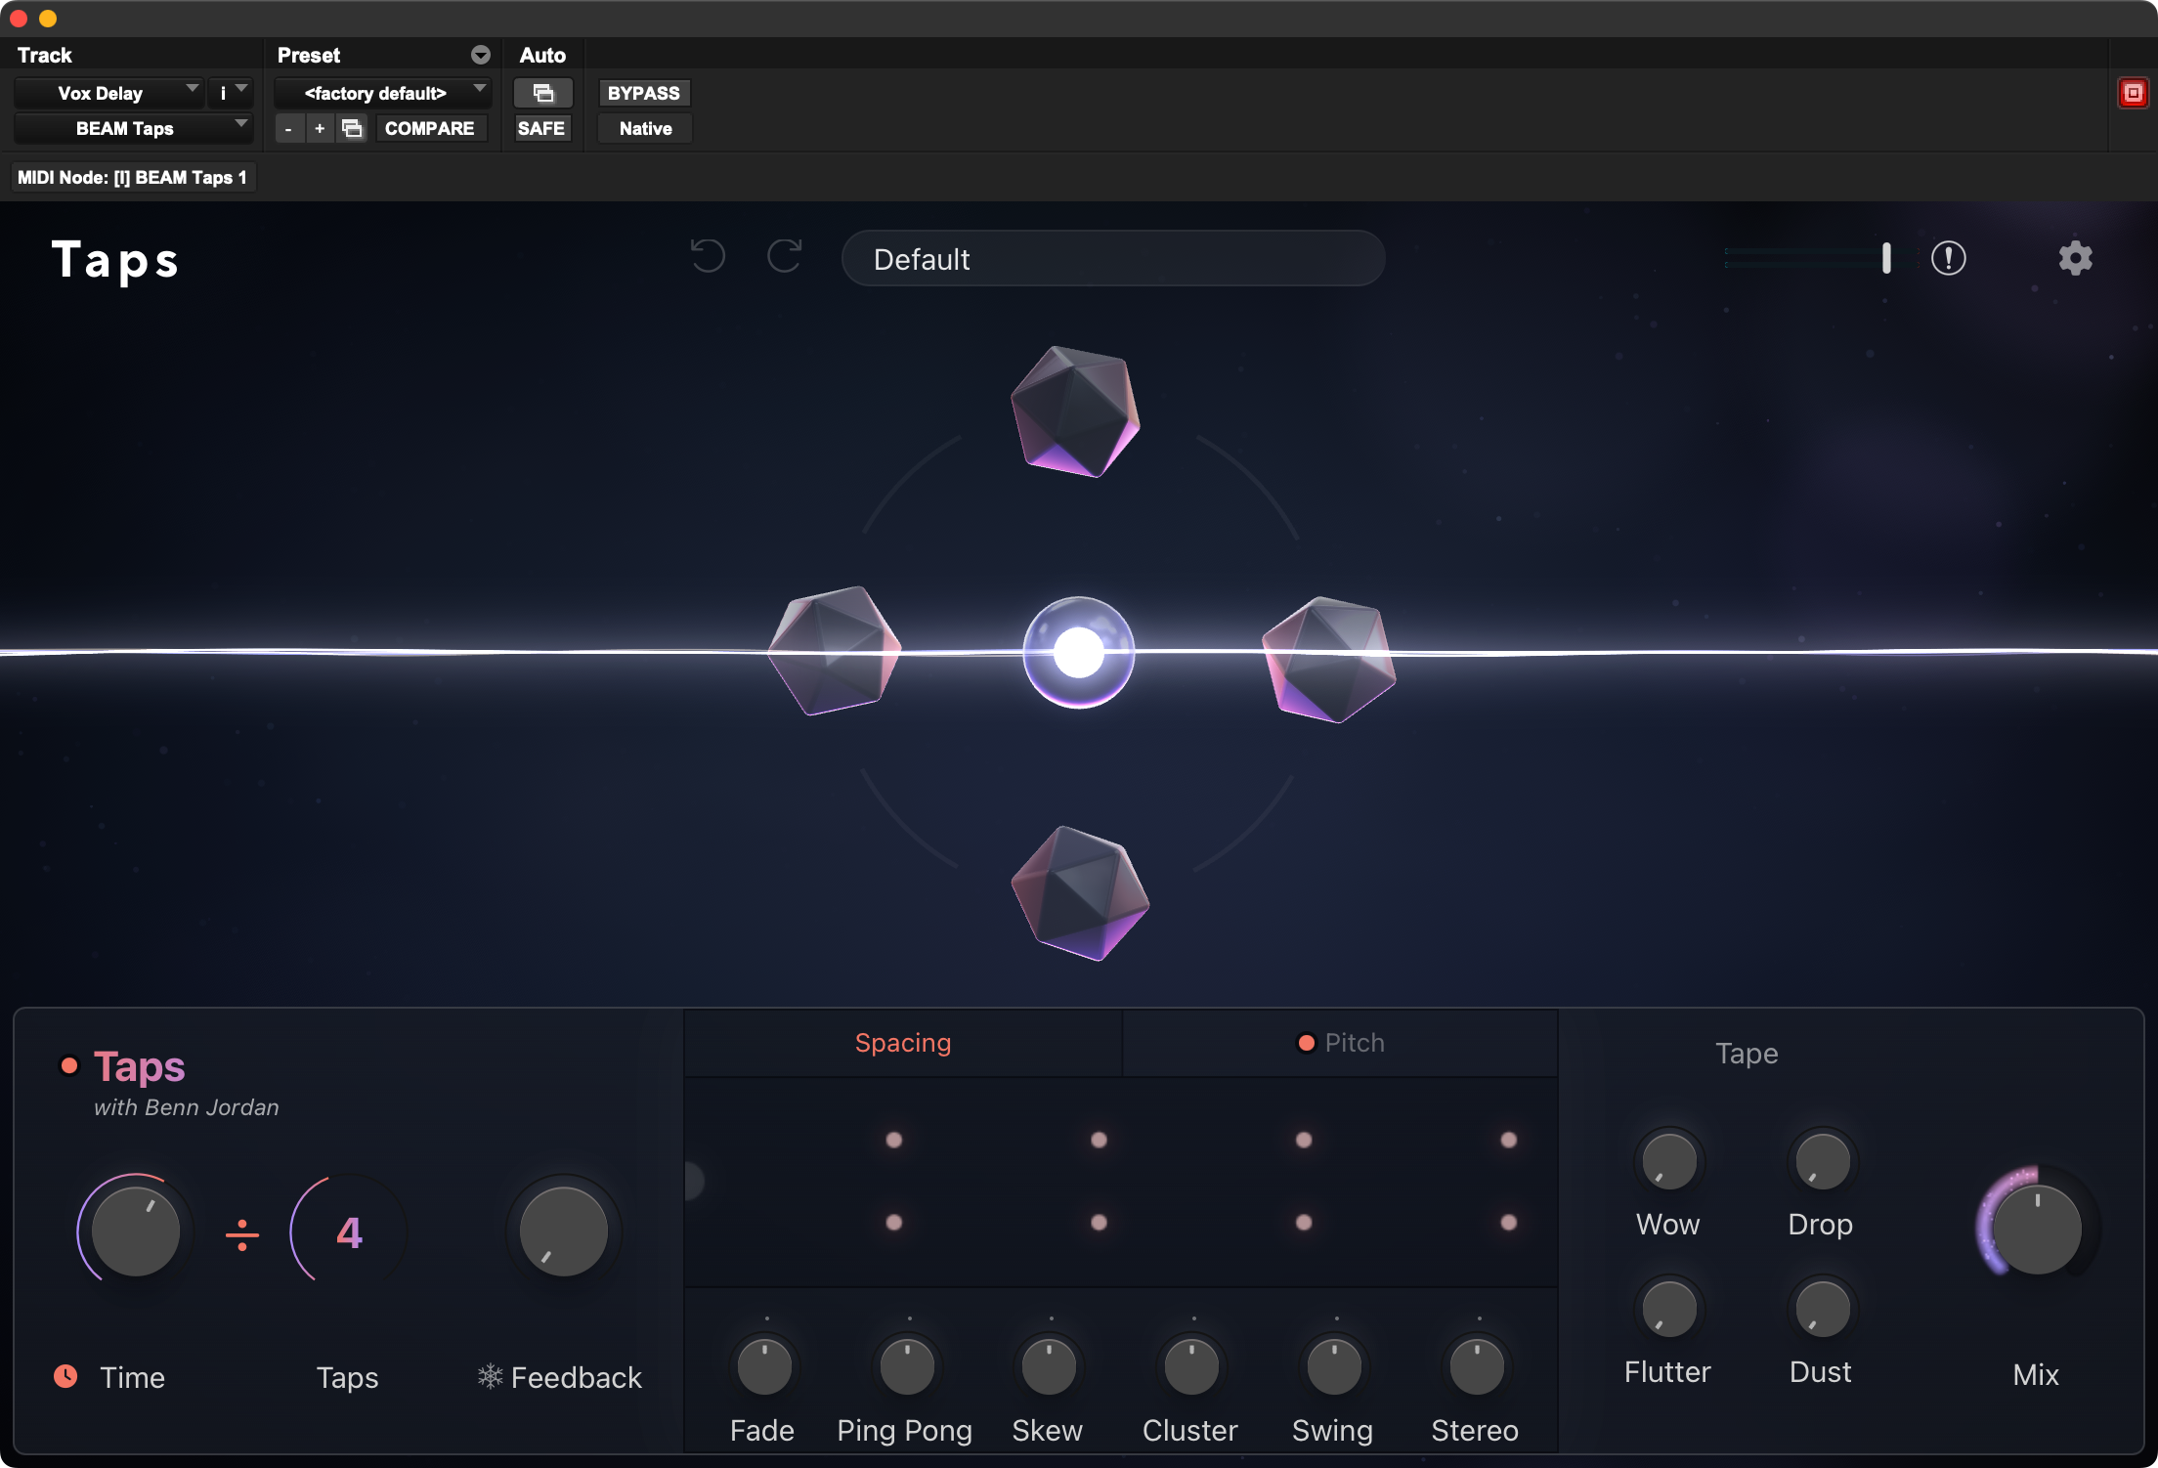Toggle the Taps power dot
The image size is (2158, 1468).
pyautogui.click(x=69, y=1065)
